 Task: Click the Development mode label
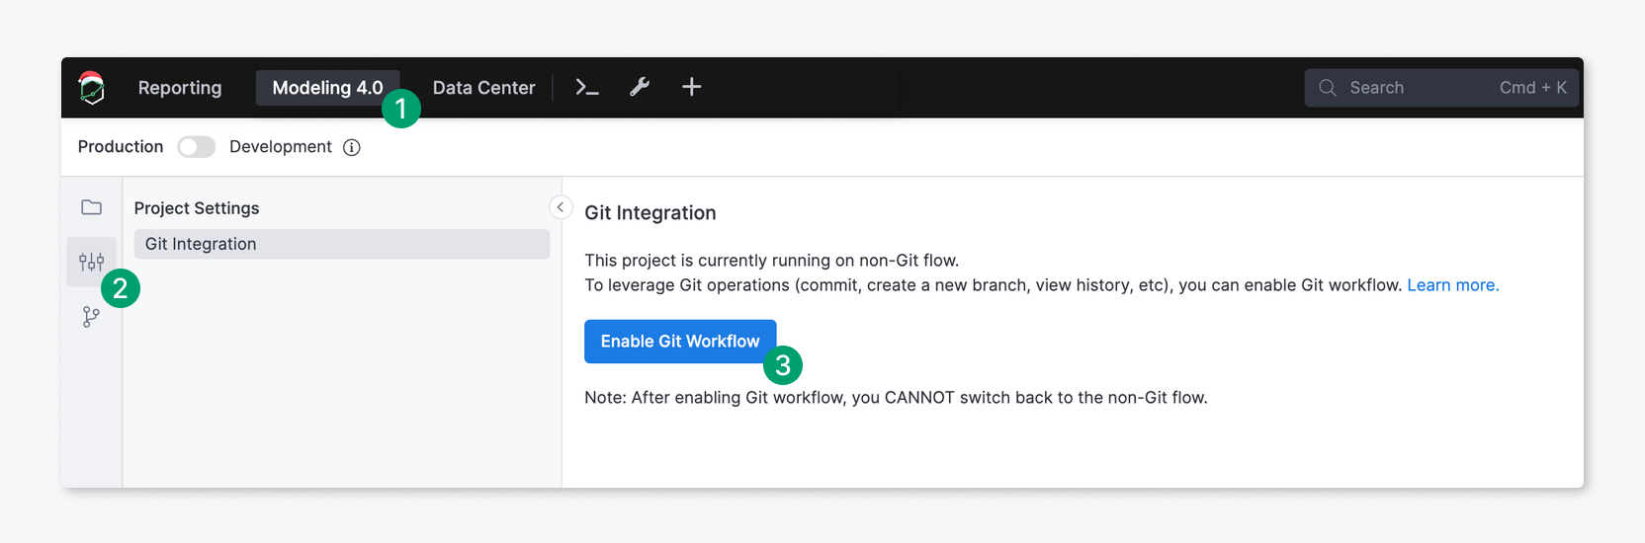pos(281,147)
